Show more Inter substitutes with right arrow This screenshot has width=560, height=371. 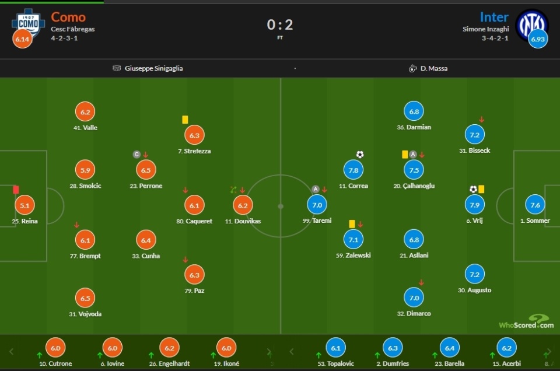(x=549, y=351)
